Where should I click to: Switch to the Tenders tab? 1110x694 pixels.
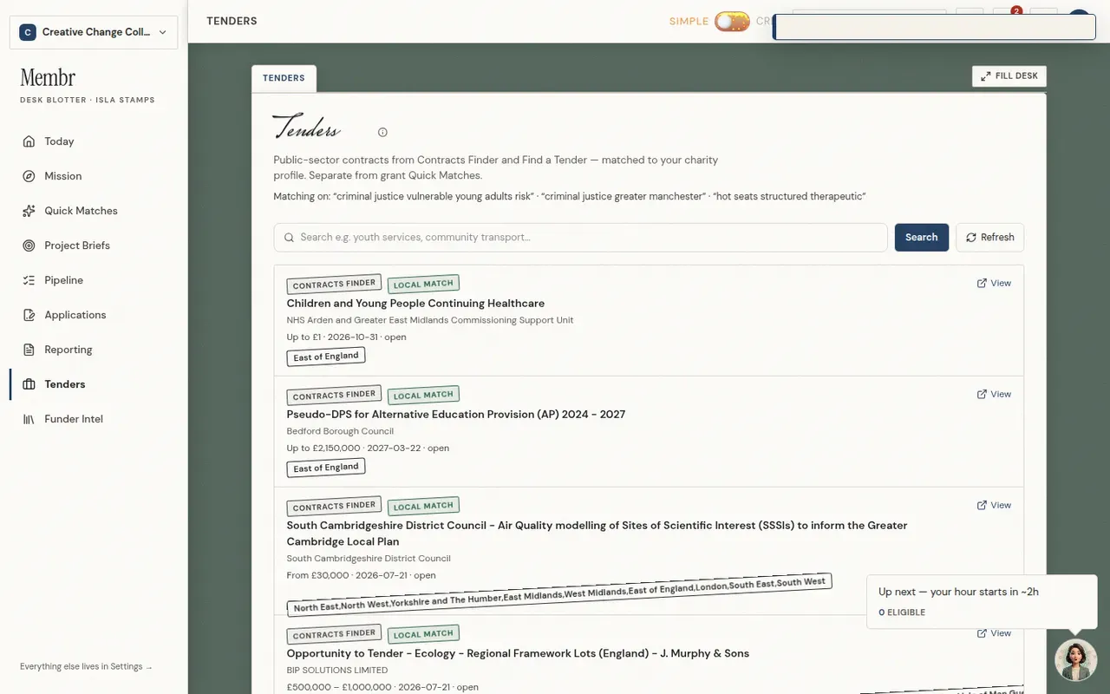(x=284, y=78)
